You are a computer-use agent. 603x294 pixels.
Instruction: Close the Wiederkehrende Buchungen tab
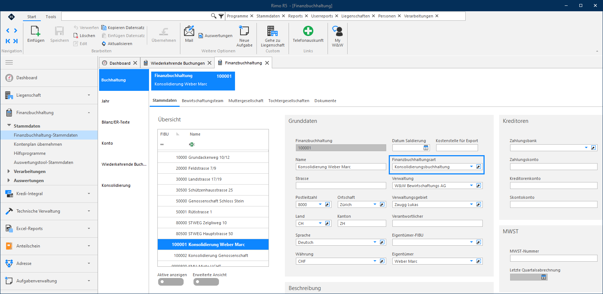point(210,63)
